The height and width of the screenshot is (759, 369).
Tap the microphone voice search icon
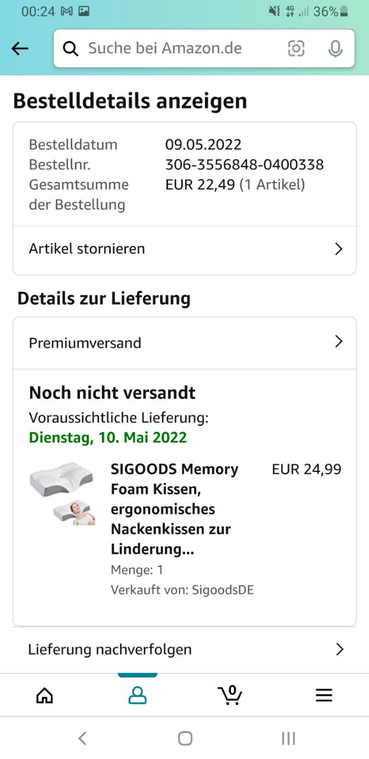[x=335, y=49]
